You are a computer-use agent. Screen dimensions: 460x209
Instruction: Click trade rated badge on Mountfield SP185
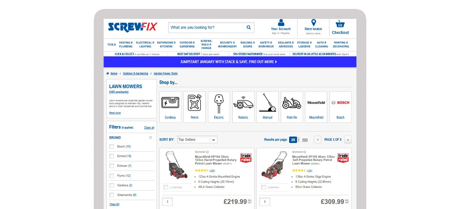pyautogui.click(x=343, y=157)
